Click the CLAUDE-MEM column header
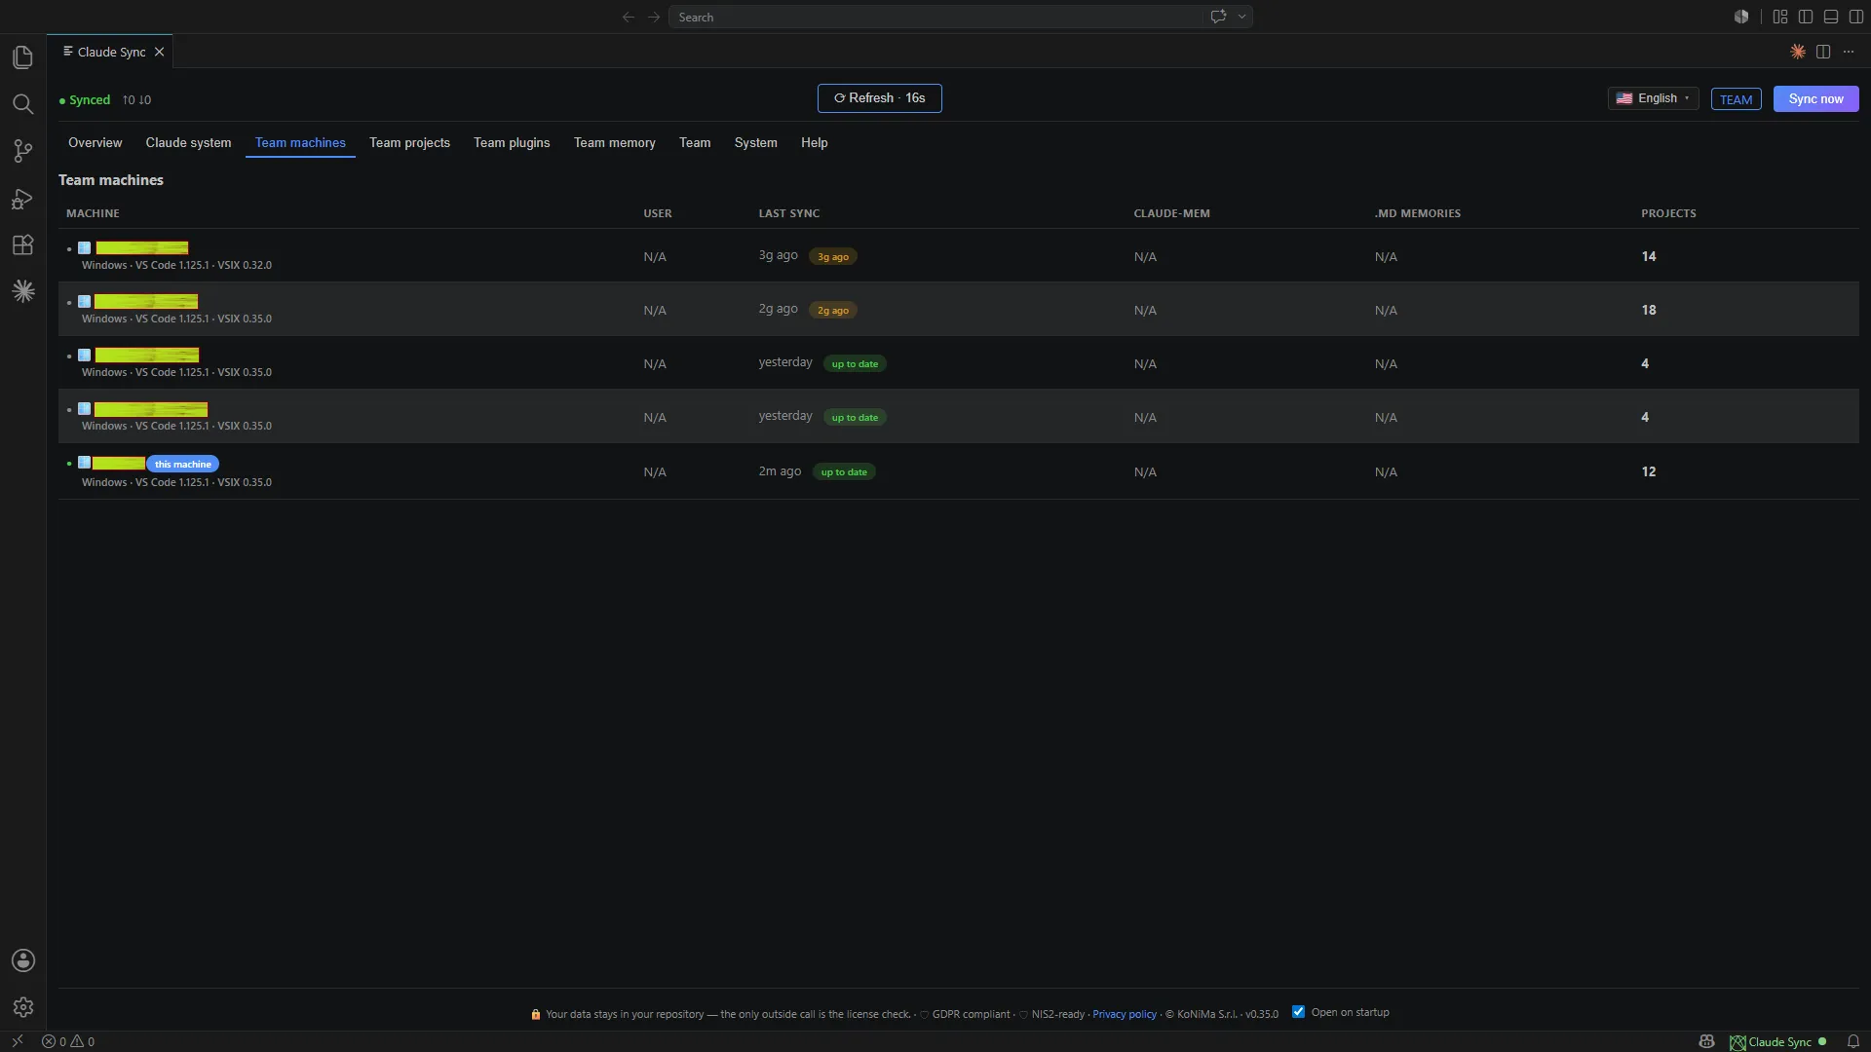Viewport: 1871px width, 1052px height. coord(1172,213)
